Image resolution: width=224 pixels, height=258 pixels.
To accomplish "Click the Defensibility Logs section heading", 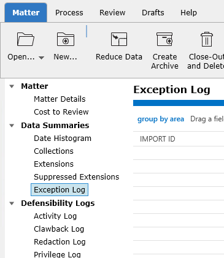I will tap(58, 203).
